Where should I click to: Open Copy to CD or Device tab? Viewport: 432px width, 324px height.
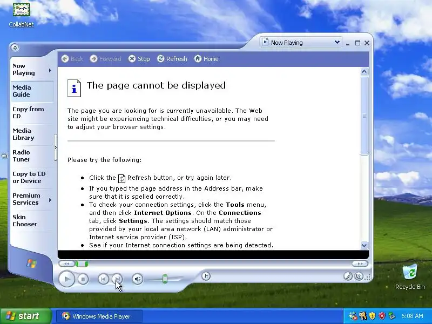[x=32, y=178]
